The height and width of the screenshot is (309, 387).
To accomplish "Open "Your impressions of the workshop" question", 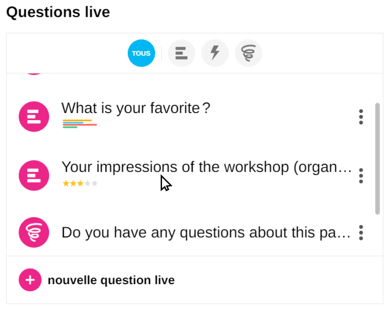I will coord(206,167).
